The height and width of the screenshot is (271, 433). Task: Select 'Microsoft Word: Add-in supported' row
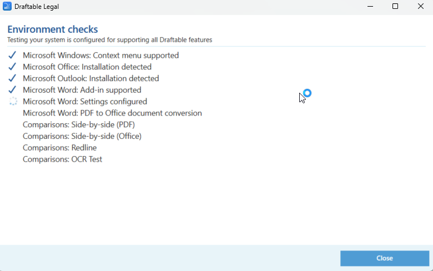pyautogui.click(x=82, y=90)
